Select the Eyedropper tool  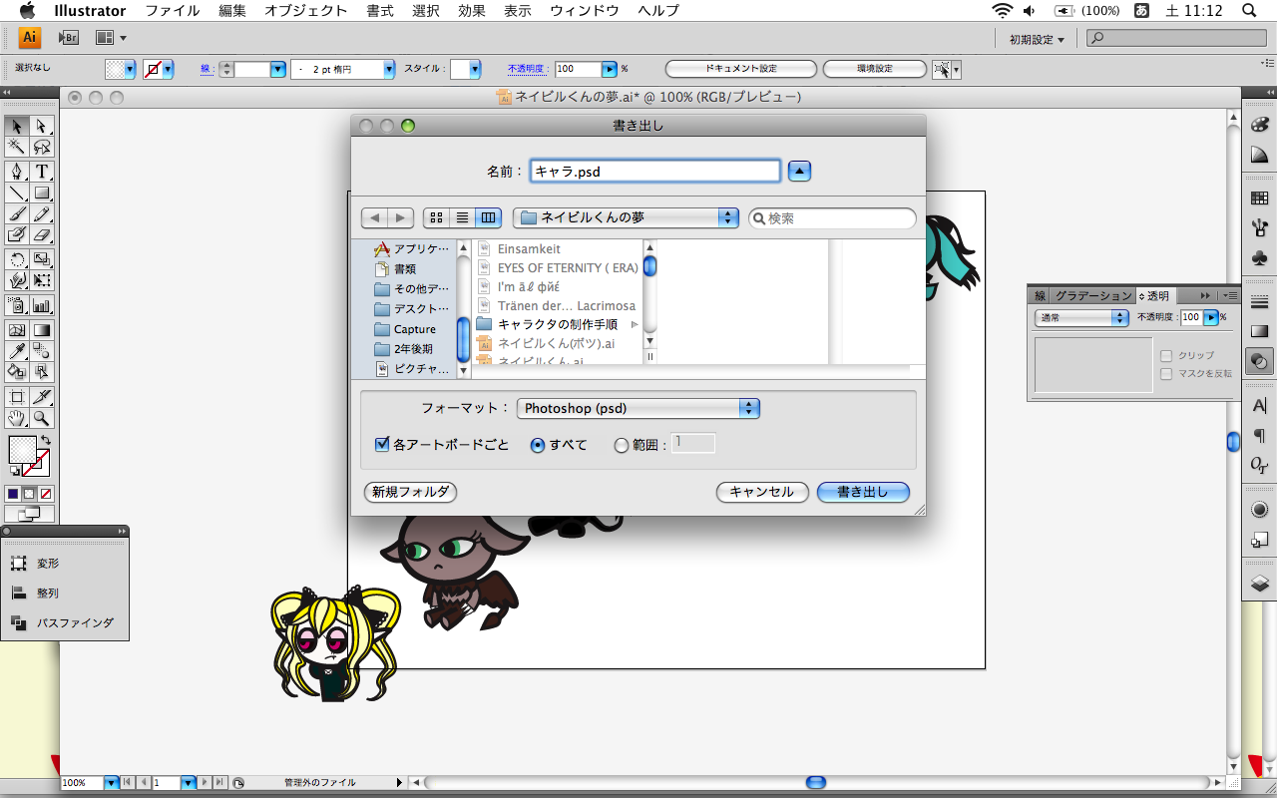(17, 350)
